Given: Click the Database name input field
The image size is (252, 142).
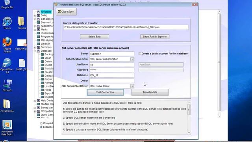Looking at the screenshot, I should coord(112,75).
